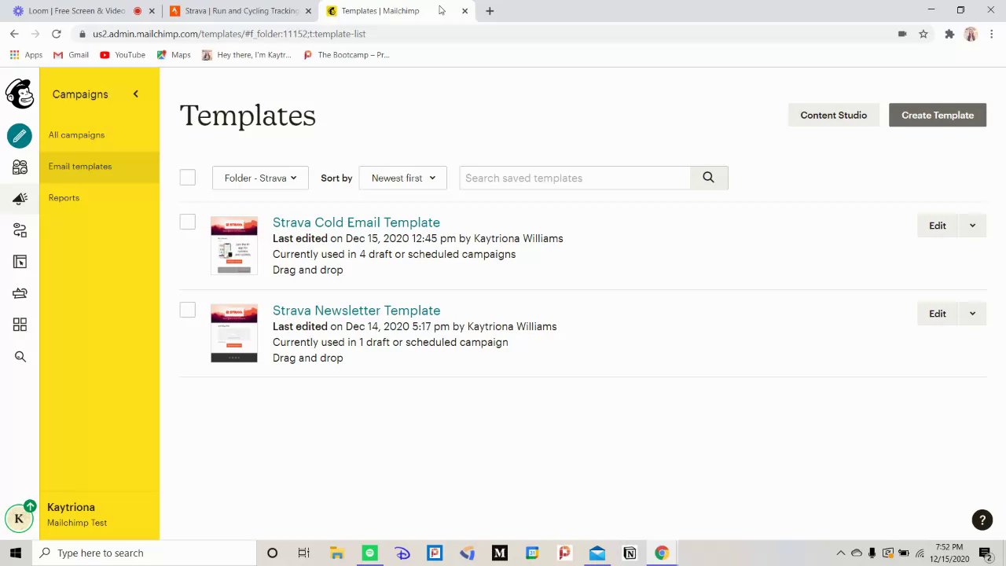
Task: Reload the page in Chrome
Action: 56,34
